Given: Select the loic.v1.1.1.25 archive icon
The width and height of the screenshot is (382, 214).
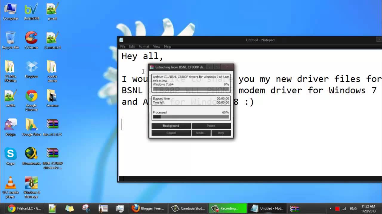Looking at the screenshot, I should (52, 128).
